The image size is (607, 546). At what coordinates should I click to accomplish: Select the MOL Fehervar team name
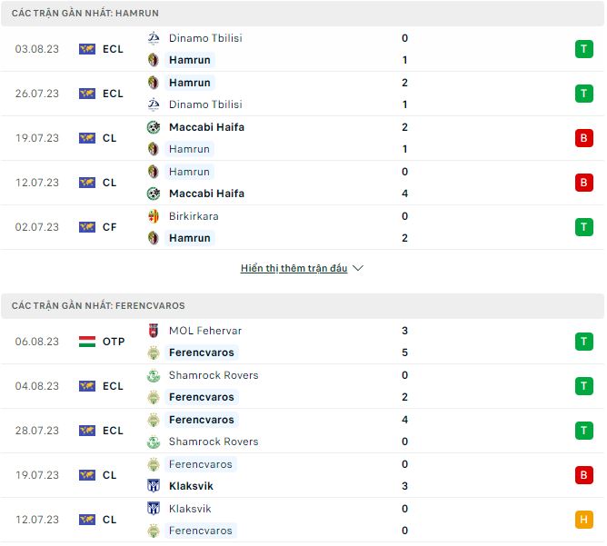point(204,331)
